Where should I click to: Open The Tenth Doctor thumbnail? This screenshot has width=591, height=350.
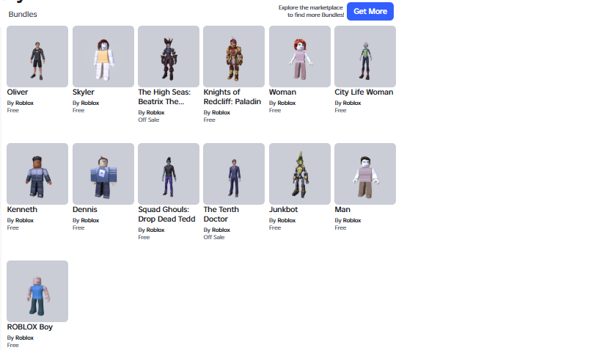[234, 174]
